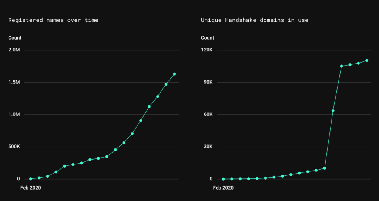Select the 1.5M y-axis label
The image size is (379, 201).
click(14, 82)
